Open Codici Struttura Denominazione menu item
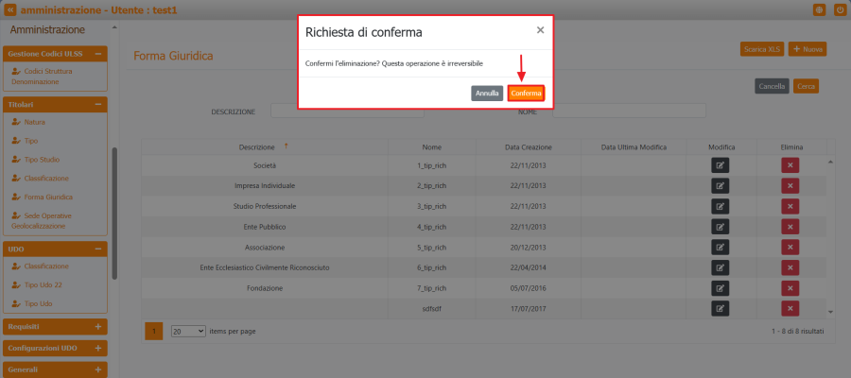851x378 pixels. [43, 77]
